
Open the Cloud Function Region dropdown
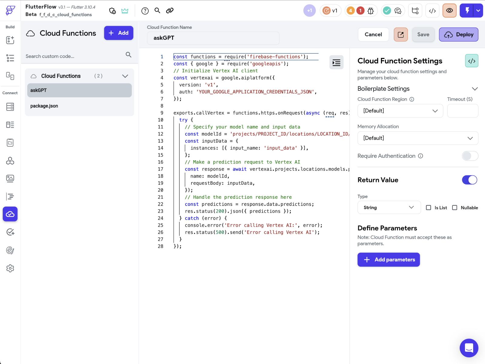point(400,111)
